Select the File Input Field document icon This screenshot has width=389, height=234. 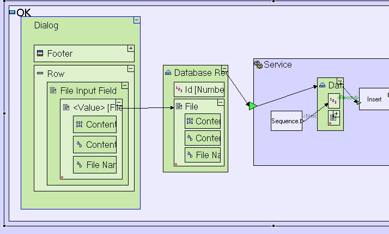53,91
